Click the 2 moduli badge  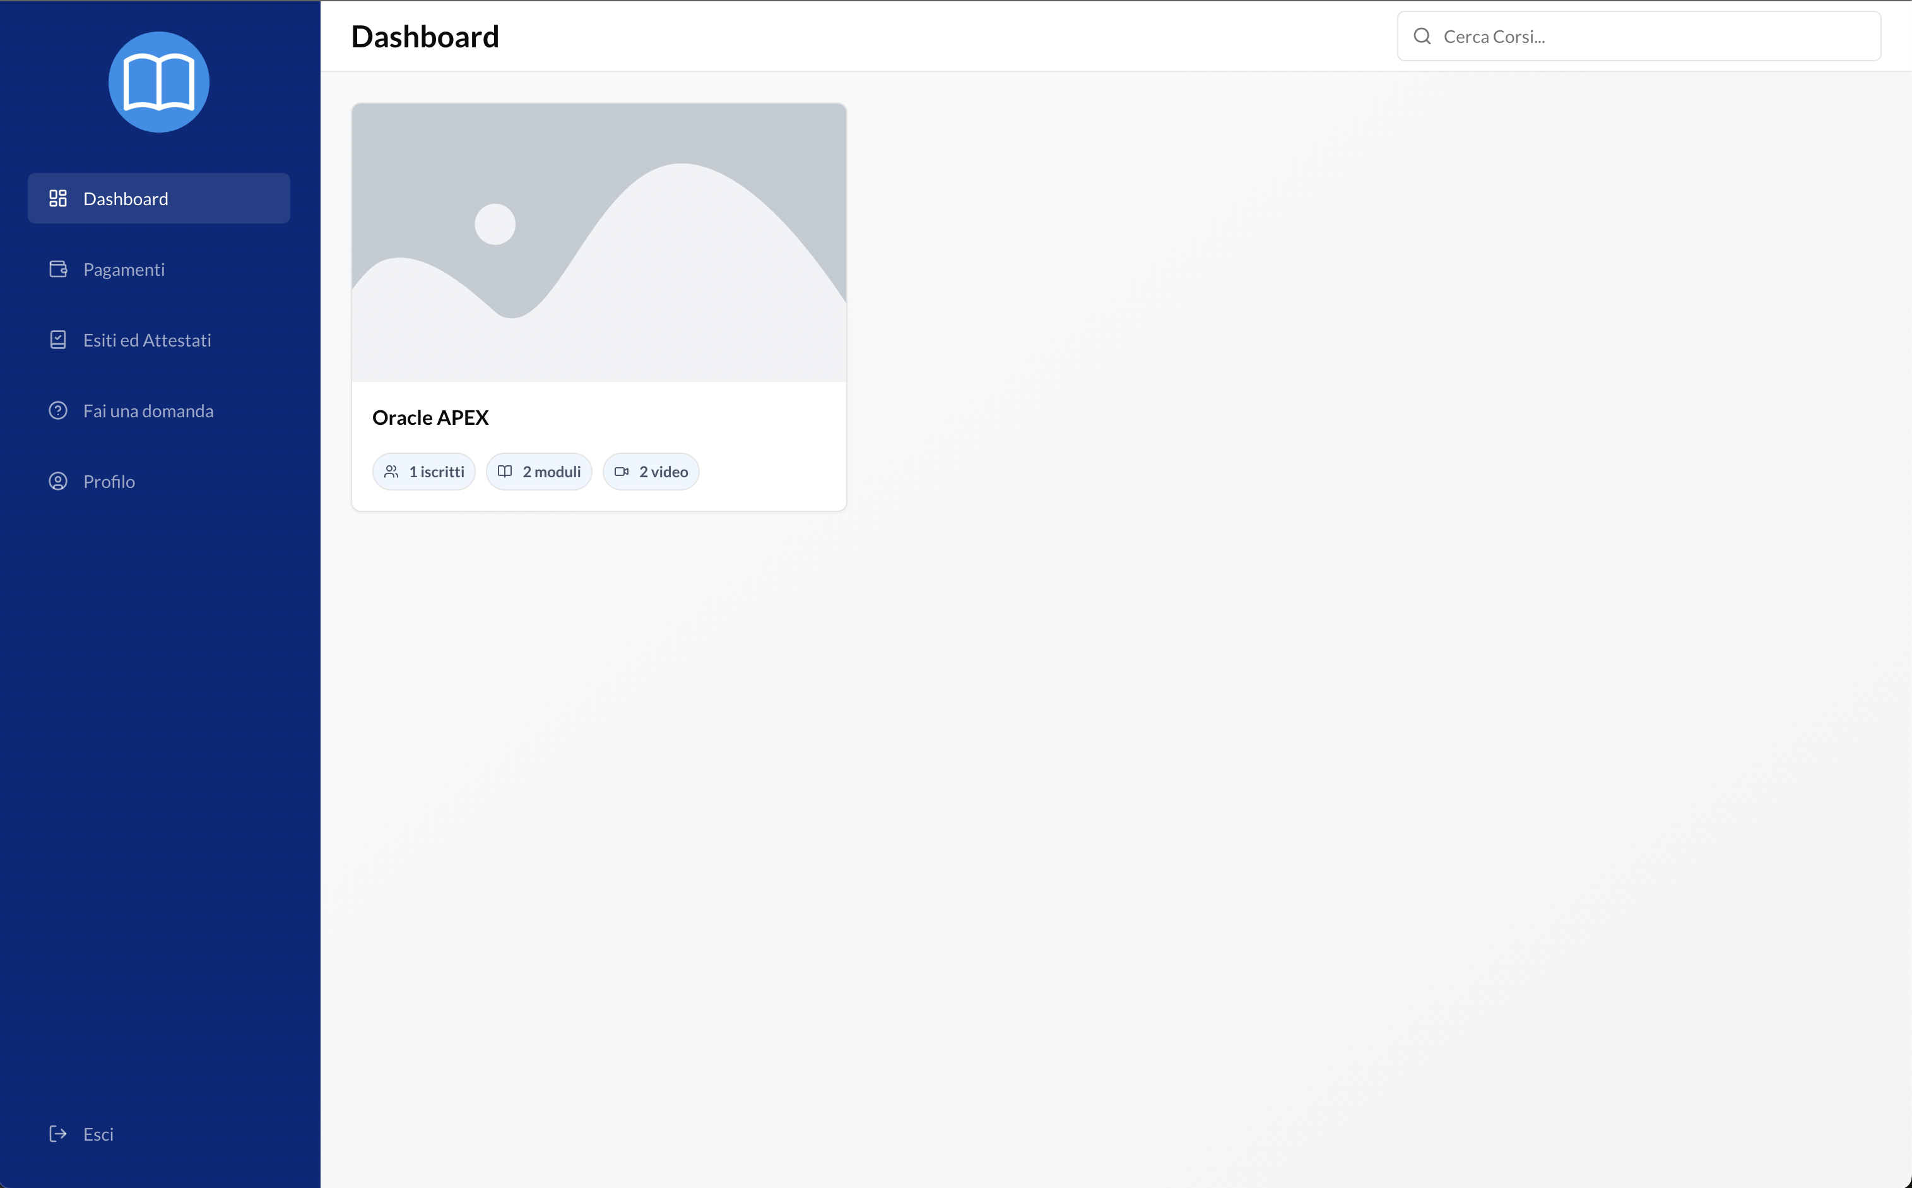[x=539, y=472]
